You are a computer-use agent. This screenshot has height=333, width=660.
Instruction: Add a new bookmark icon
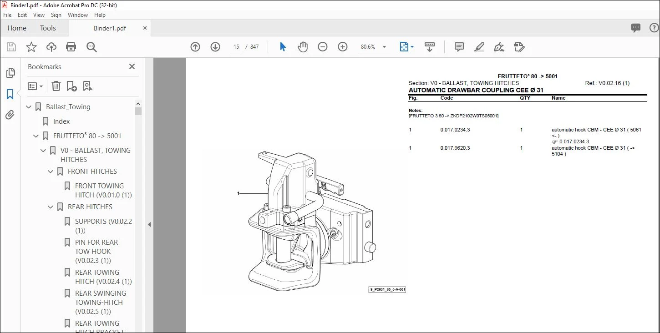click(71, 86)
